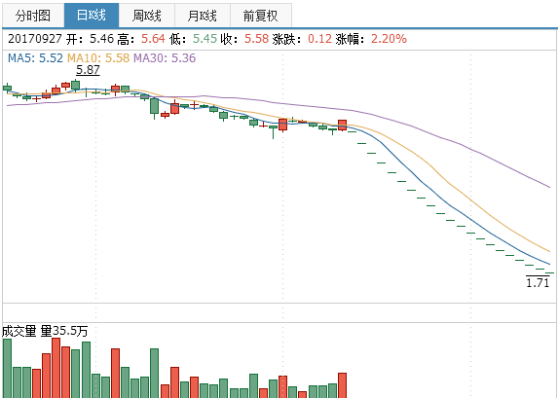Click the date 20170927 in header
The image size is (558, 398).
coord(35,38)
